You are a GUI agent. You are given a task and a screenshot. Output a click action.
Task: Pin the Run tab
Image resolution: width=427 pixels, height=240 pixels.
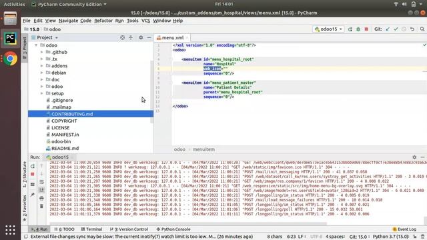tap(33, 194)
